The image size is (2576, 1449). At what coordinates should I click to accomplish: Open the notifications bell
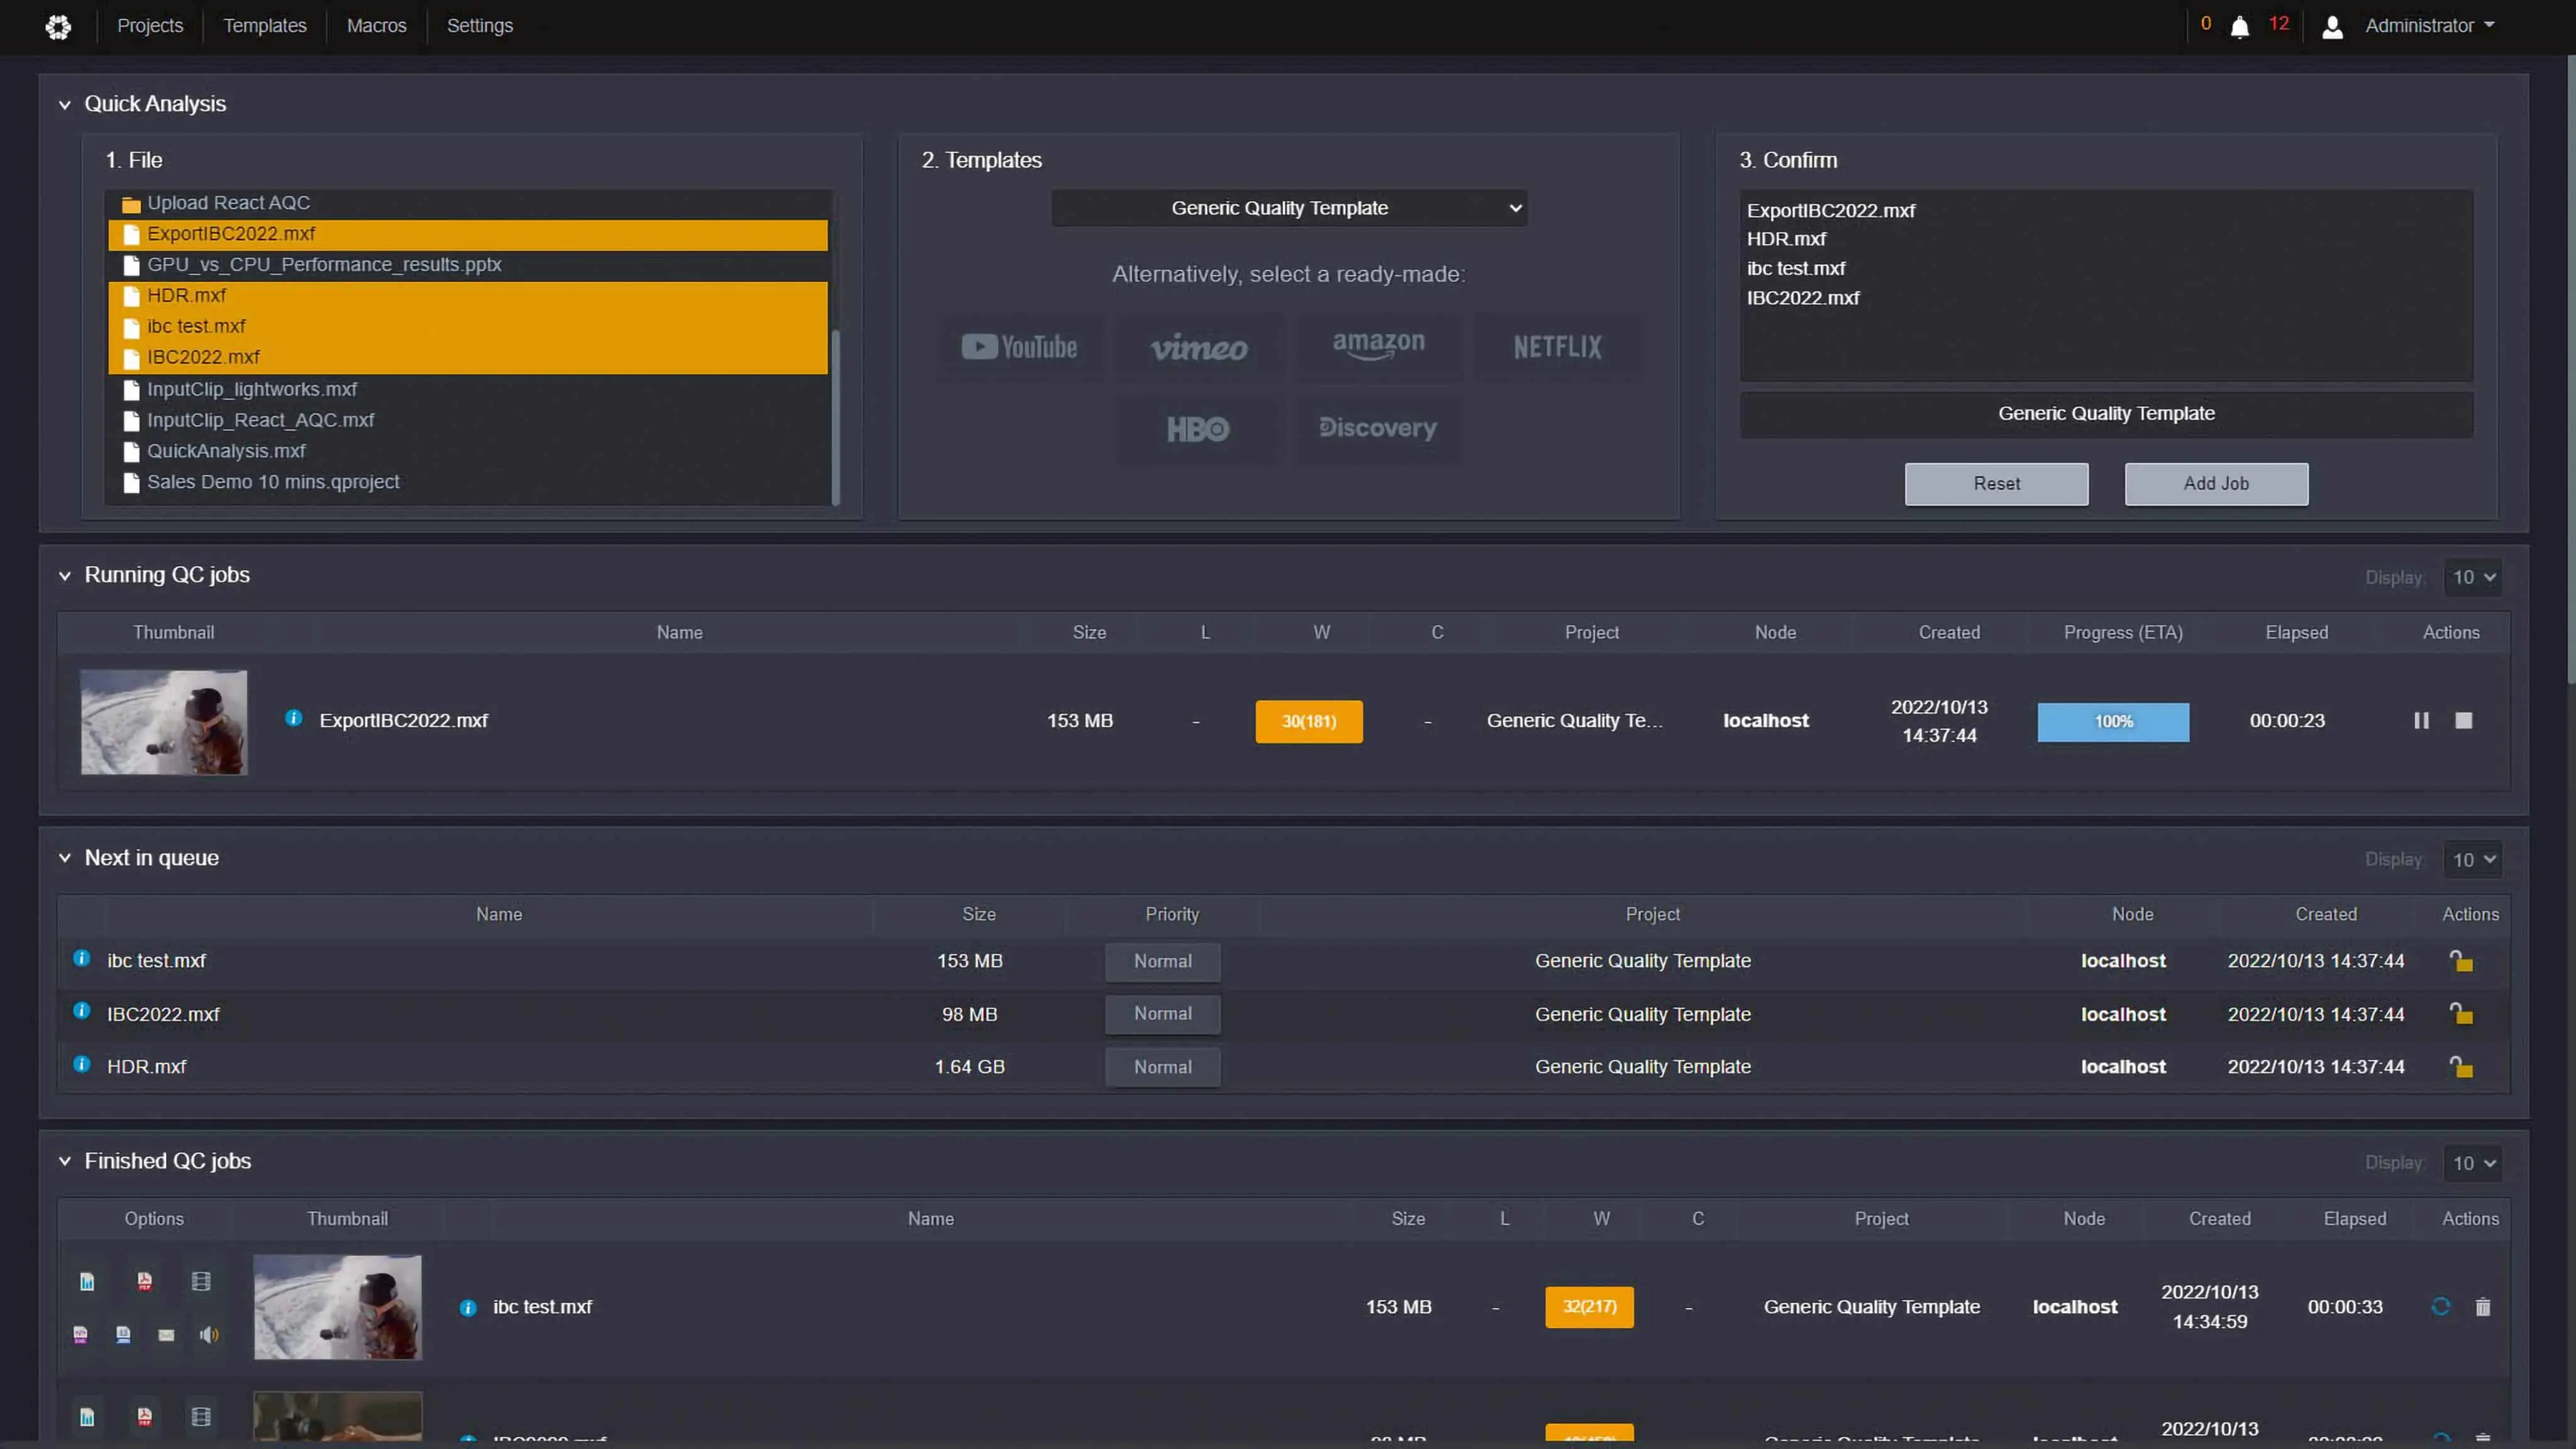[2240, 27]
